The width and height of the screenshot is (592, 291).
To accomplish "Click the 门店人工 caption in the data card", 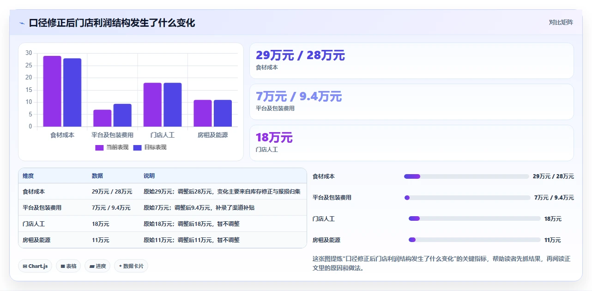I will click(267, 150).
